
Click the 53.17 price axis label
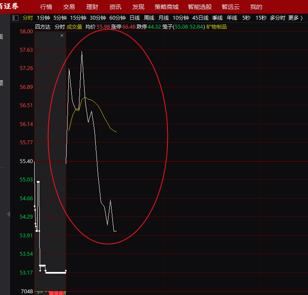point(26,273)
